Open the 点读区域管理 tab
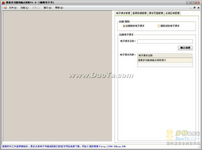Viewport: 202px width, 150px height. pyautogui.click(x=172, y=13)
